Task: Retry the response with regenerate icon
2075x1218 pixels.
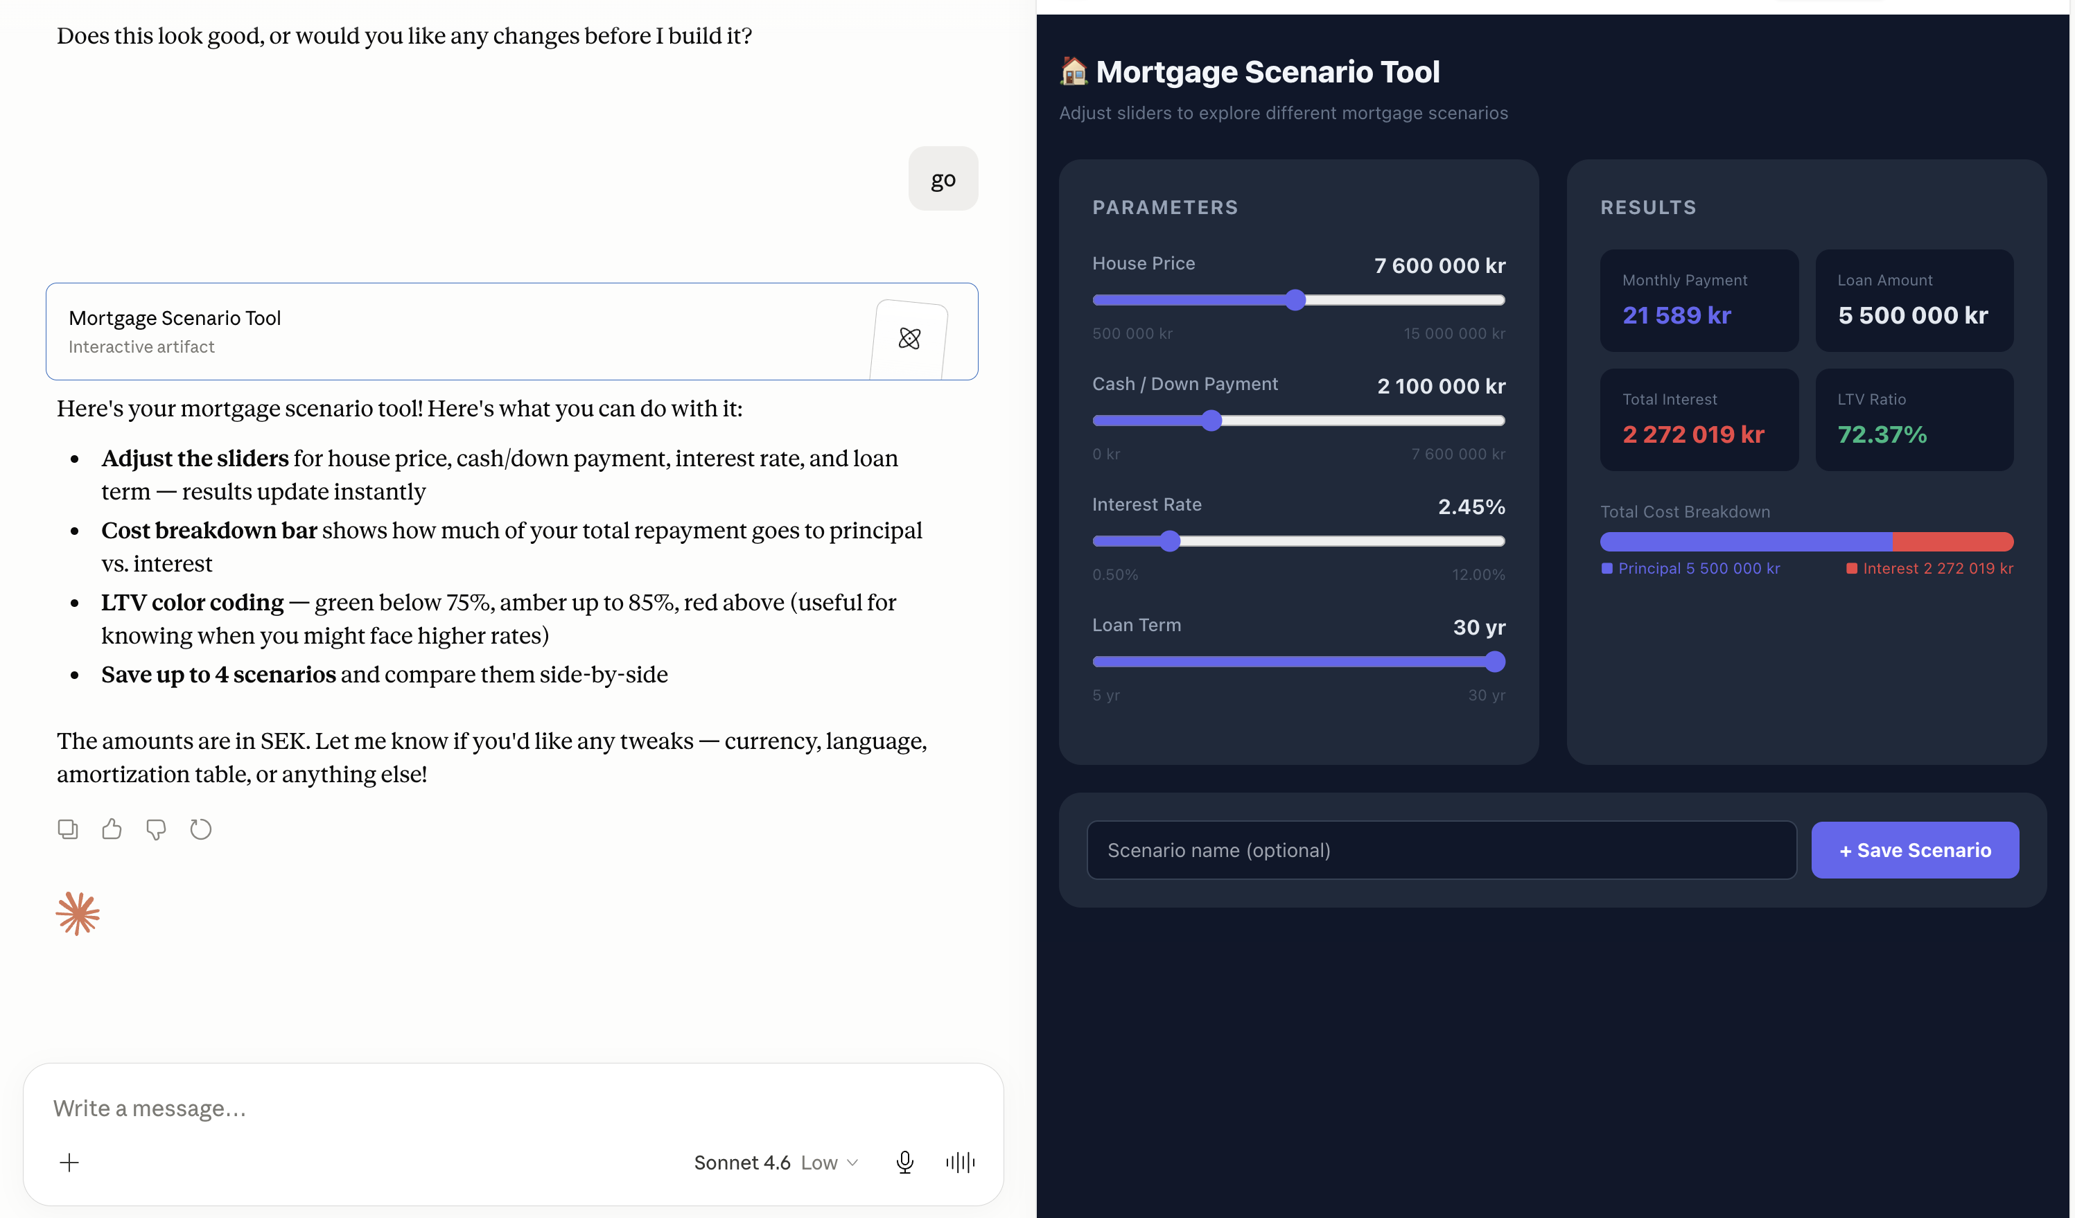Action: point(201,829)
